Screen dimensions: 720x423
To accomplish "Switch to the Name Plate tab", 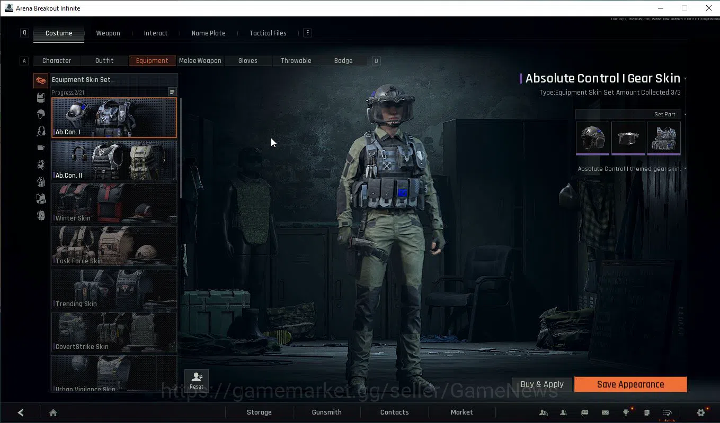I will pyautogui.click(x=208, y=33).
